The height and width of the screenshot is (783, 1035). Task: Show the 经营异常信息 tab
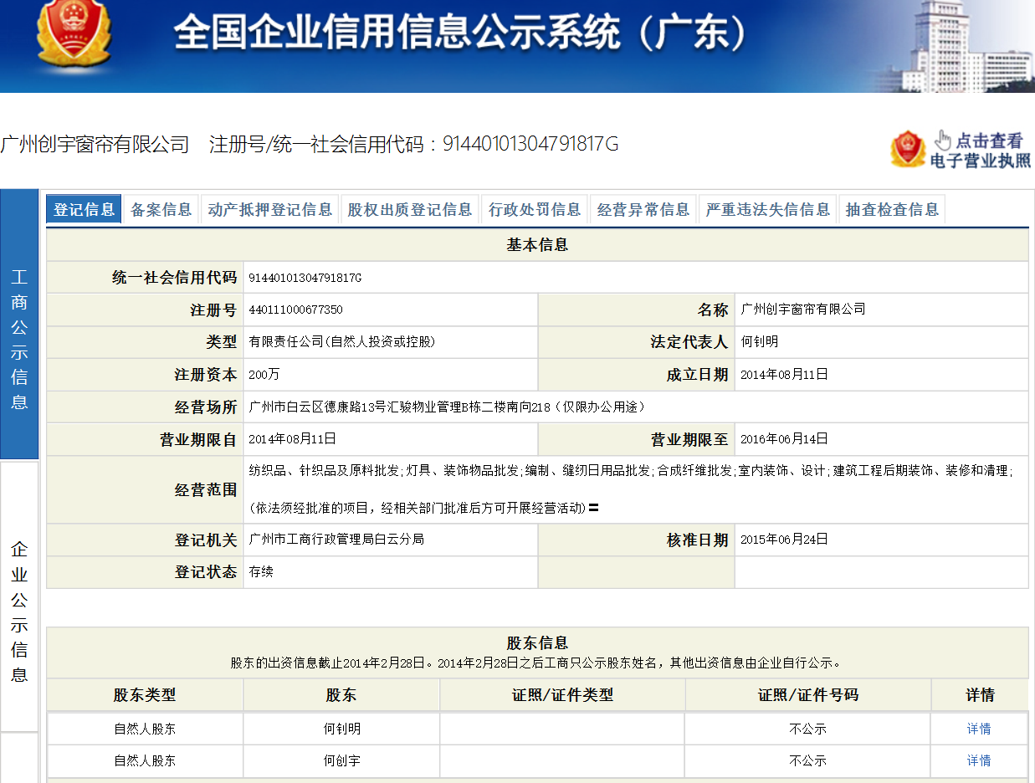click(643, 209)
